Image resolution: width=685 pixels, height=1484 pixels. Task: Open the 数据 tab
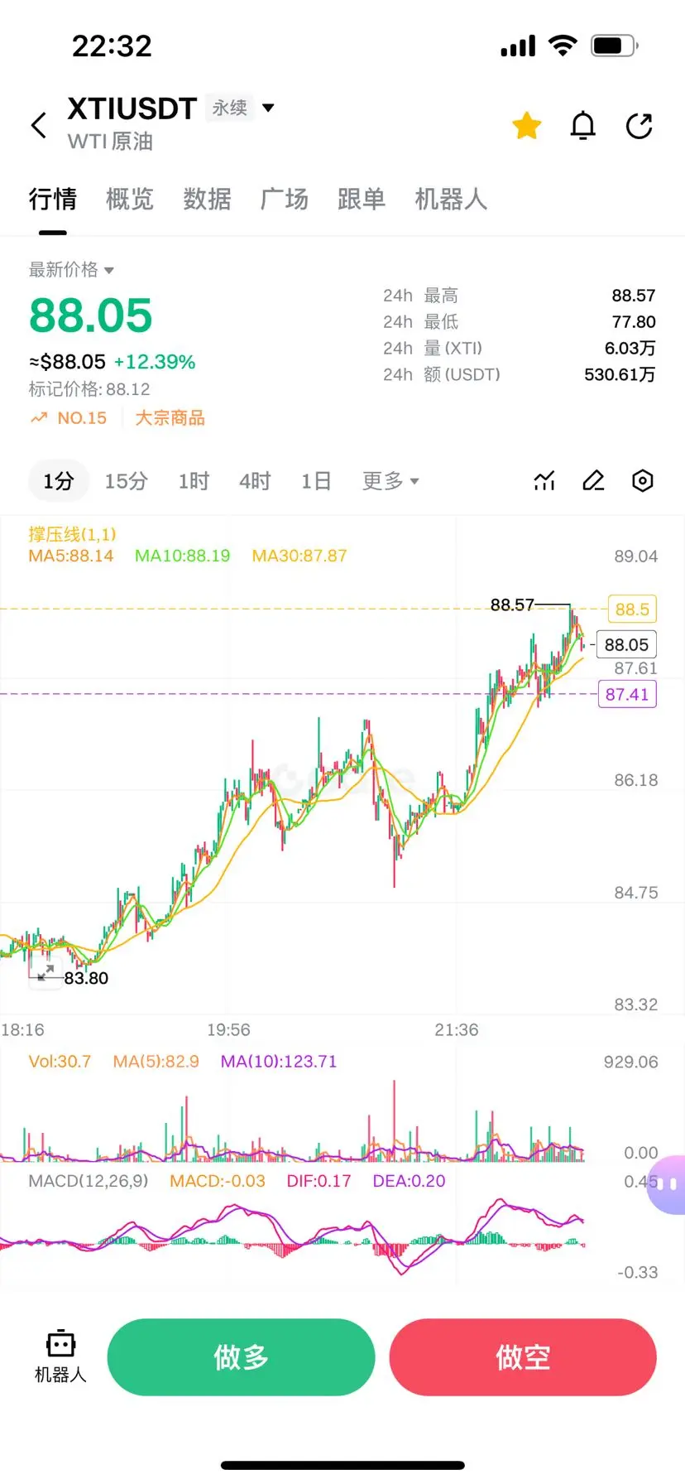tap(207, 199)
